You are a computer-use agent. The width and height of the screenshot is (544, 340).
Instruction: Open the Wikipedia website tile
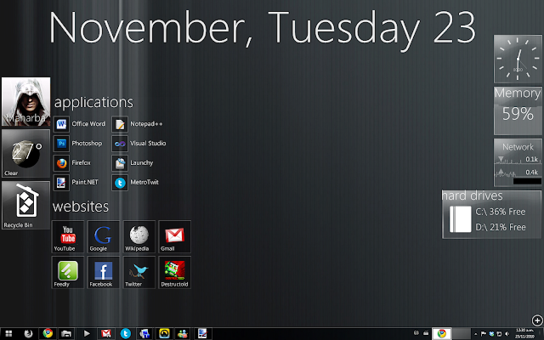pyautogui.click(x=139, y=236)
